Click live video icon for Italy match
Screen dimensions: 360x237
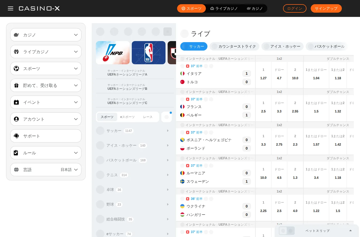pyautogui.click(x=188, y=66)
